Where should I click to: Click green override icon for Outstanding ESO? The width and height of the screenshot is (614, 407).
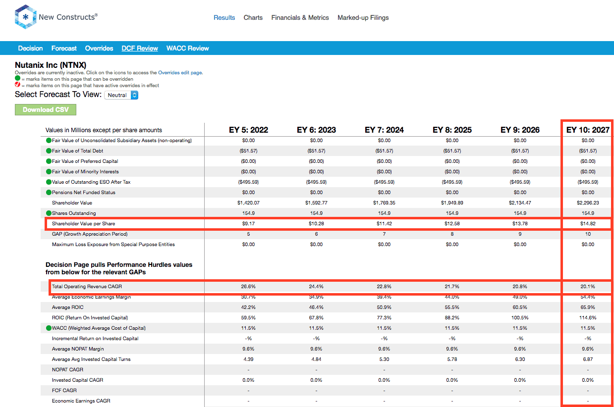(x=49, y=182)
